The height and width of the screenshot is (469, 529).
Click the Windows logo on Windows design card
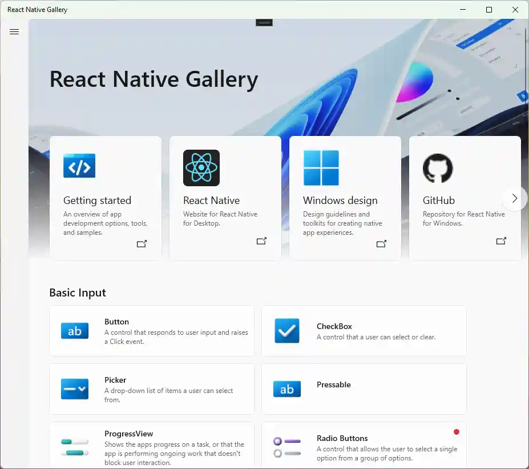pyautogui.click(x=320, y=168)
